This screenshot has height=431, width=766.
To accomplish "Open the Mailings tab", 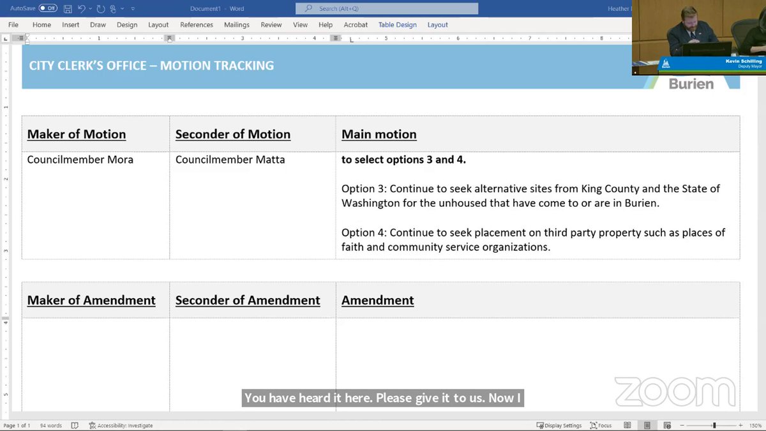I will [237, 25].
